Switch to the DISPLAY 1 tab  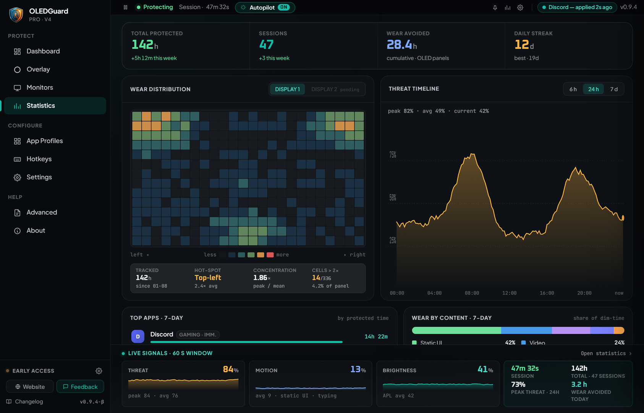[288, 89]
